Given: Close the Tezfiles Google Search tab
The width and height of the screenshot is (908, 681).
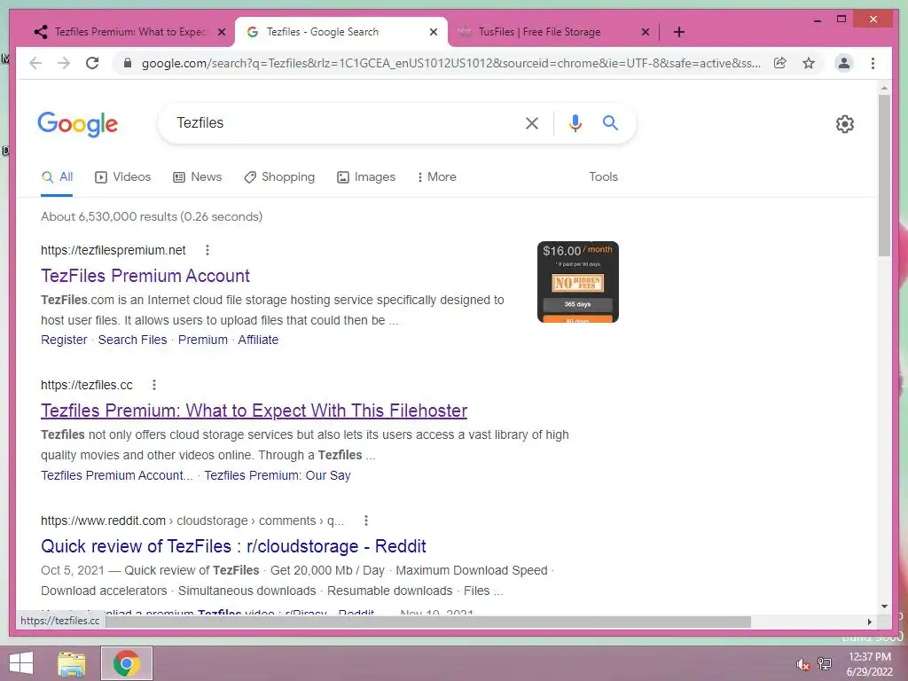Looking at the screenshot, I should point(433,32).
